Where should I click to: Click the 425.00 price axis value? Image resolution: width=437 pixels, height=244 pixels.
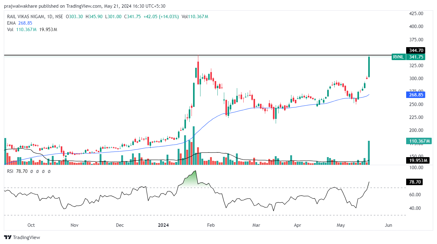point(416,14)
